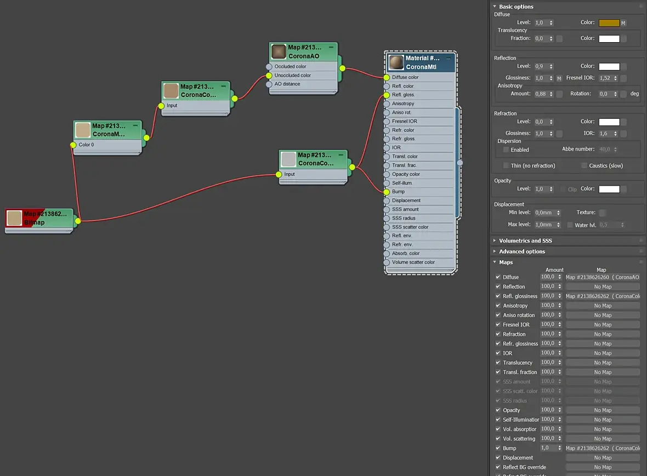Image resolution: width=647 pixels, height=476 pixels.
Task: Click the CoronaAO node preview thumbnail
Action: tap(279, 51)
